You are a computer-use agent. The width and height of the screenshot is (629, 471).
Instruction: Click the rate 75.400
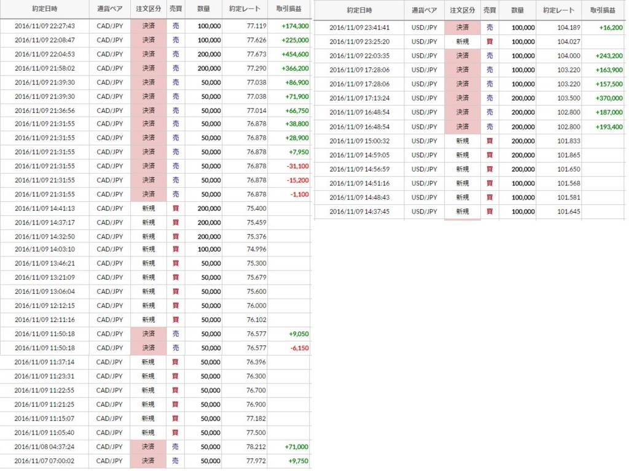tap(257, 209)
